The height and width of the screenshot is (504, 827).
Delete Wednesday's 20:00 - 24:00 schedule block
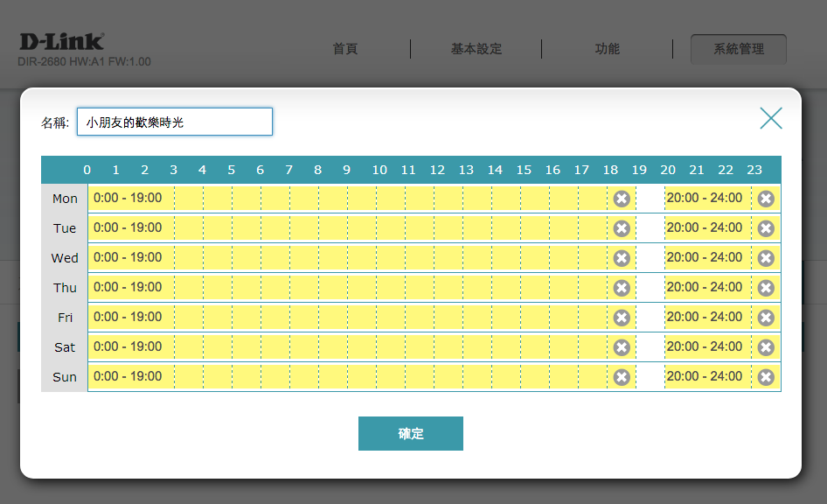point(766,258)
